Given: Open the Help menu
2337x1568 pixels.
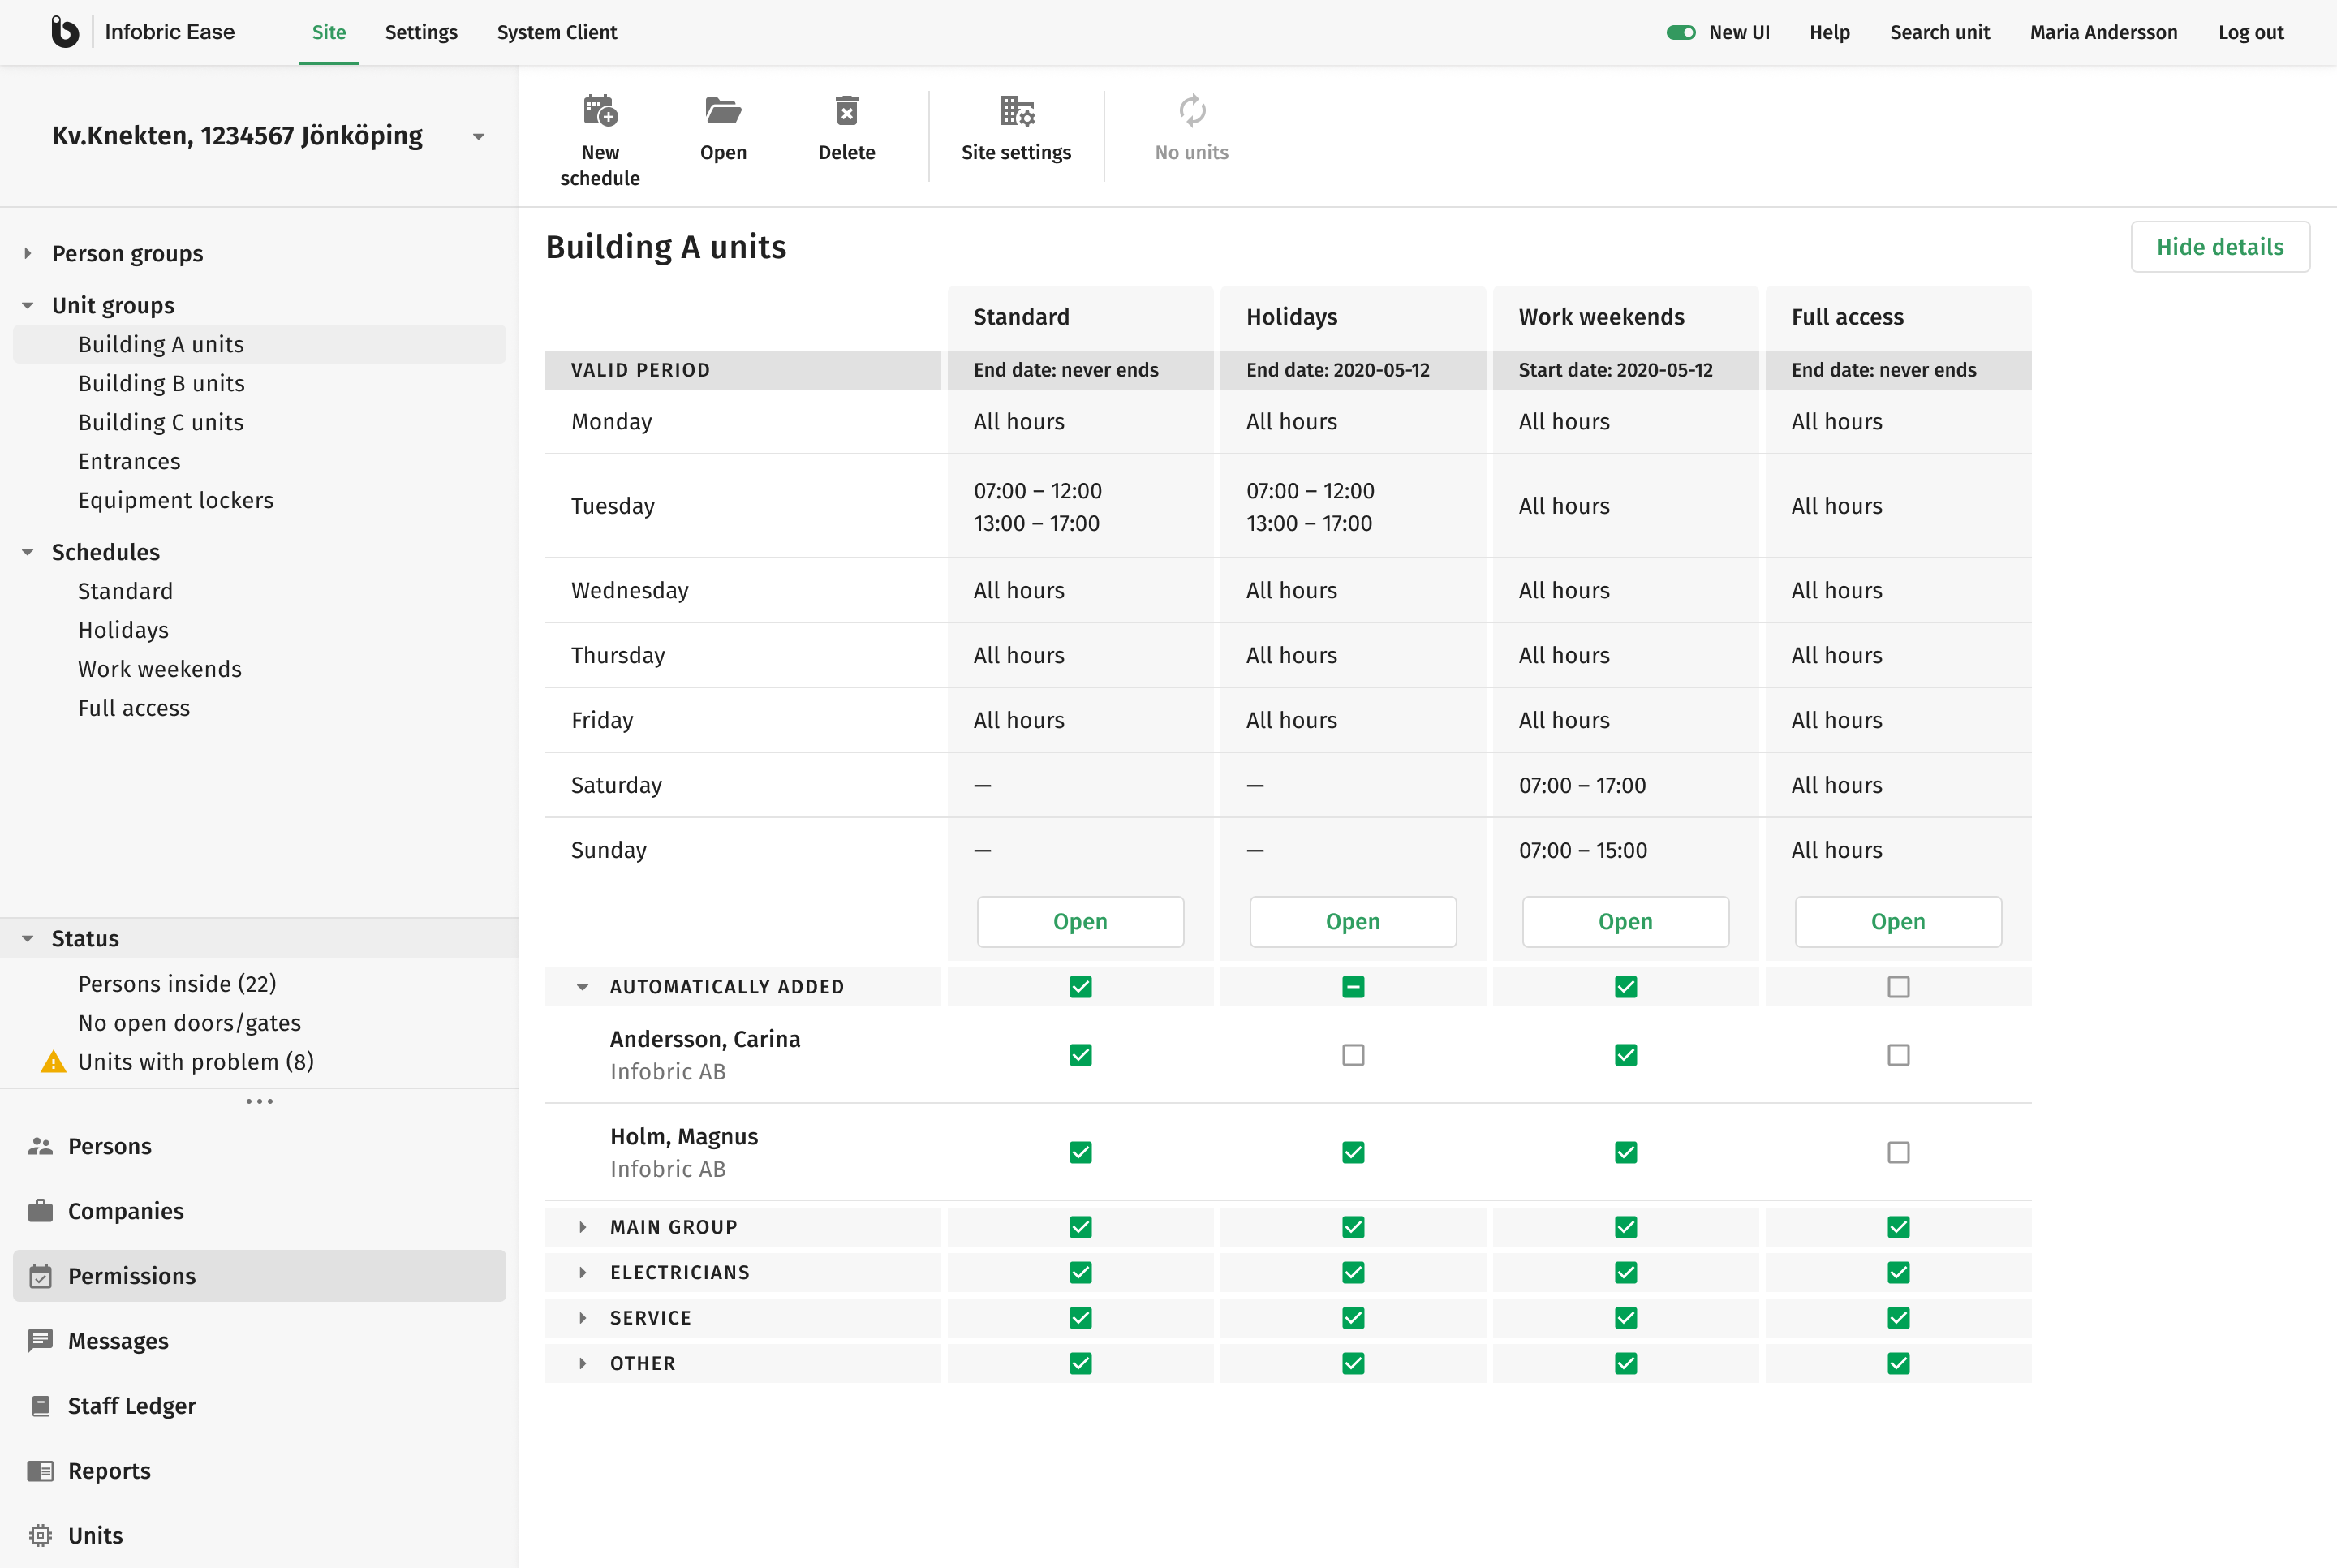Looking at the screenshot, I should [x=1829, y=32].
